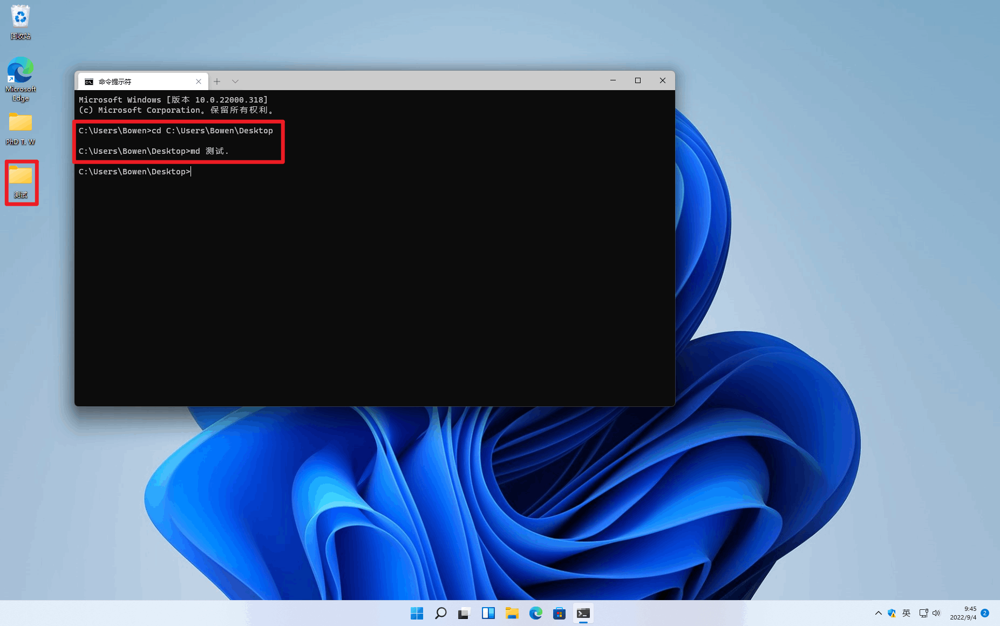
Task: Open taskbar Search magnifier
Action: [x=440, y=613]
